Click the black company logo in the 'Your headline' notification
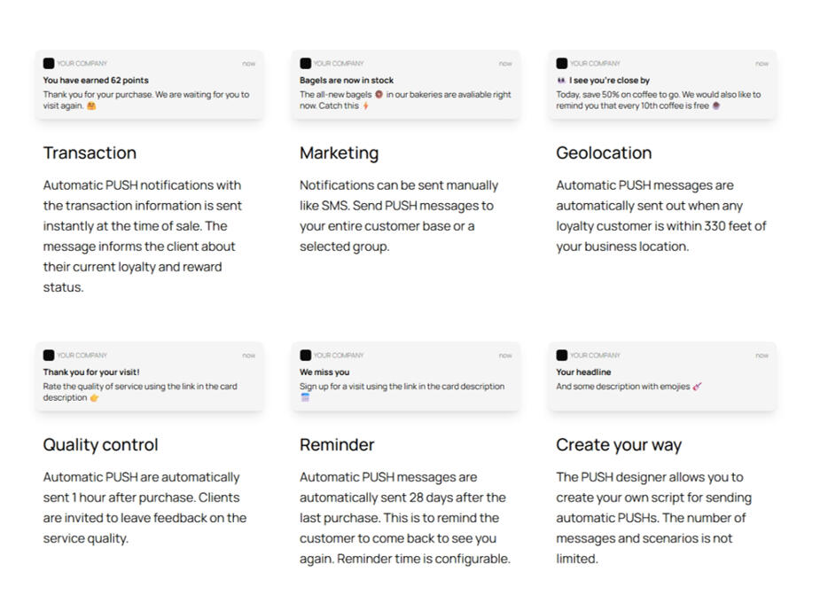This screenshot has height=611, width=820. [x=562, y=356]
